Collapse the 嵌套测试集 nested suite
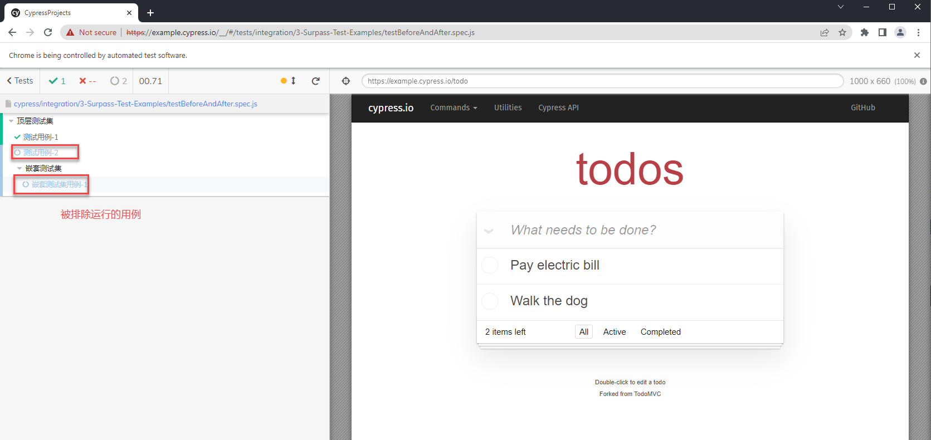Image resolution: width=931 pixels, height=440 pixels. click(x=20, y=168)
